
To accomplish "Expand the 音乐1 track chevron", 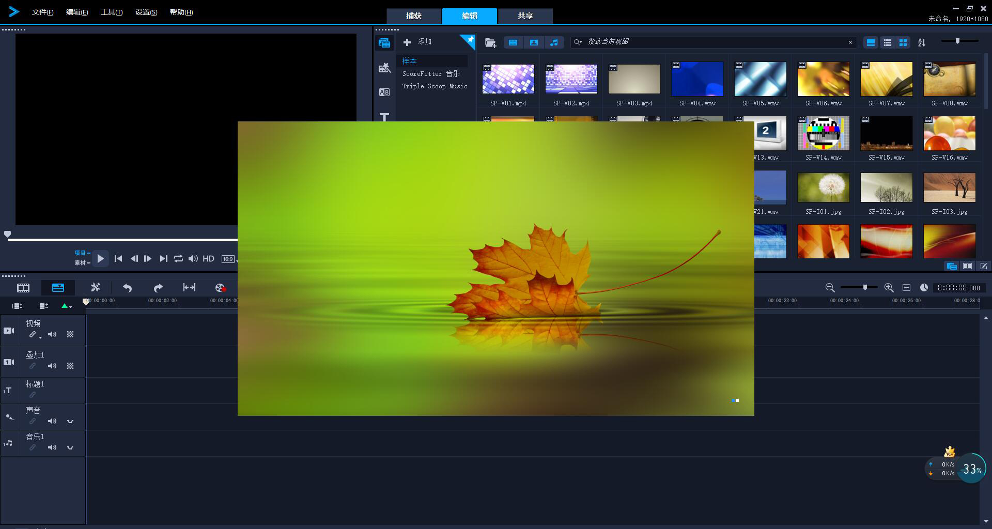I will 70,448.
